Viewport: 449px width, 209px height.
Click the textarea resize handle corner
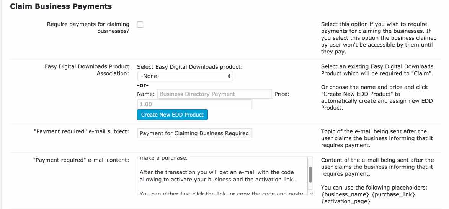[311, 193]
